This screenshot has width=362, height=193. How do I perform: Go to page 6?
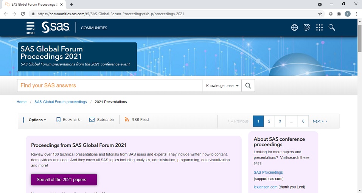pyautogui.click(x=303, y=121)
